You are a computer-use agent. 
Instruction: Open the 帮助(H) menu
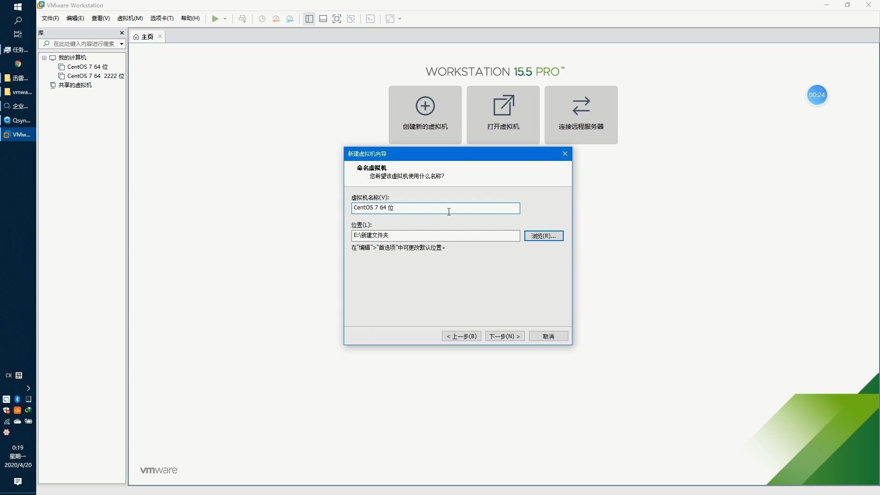pos(190,18)
